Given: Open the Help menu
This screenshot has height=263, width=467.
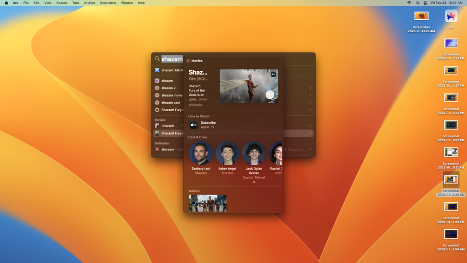Looking at the screenshot, I should pos(141,3).
